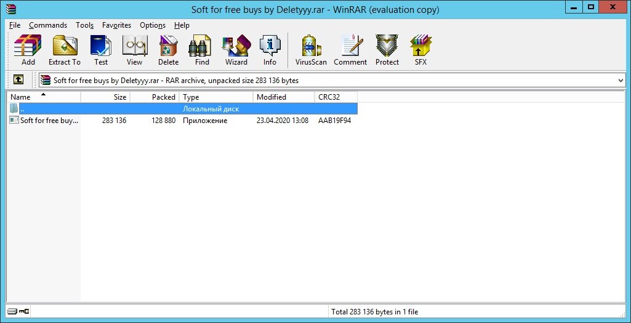
Task: Sort the list by CRC32 column
Action: coord(336,97)
